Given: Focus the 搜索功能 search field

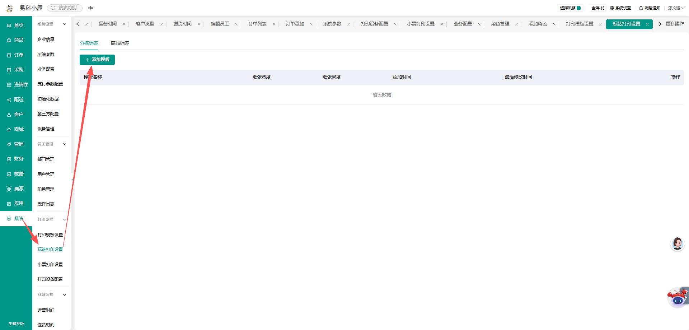Looking at the screenshot, I should point(65,8).
